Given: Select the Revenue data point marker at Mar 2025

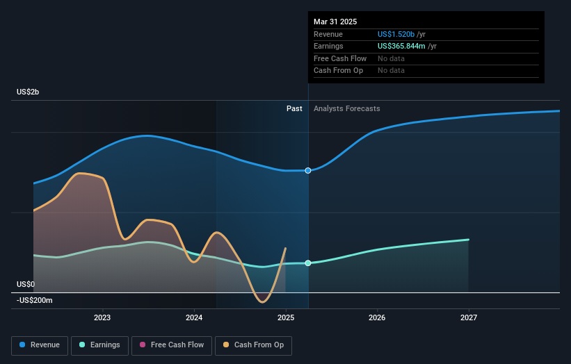Looking at the screenshot, I should click(x=308, y=171).
